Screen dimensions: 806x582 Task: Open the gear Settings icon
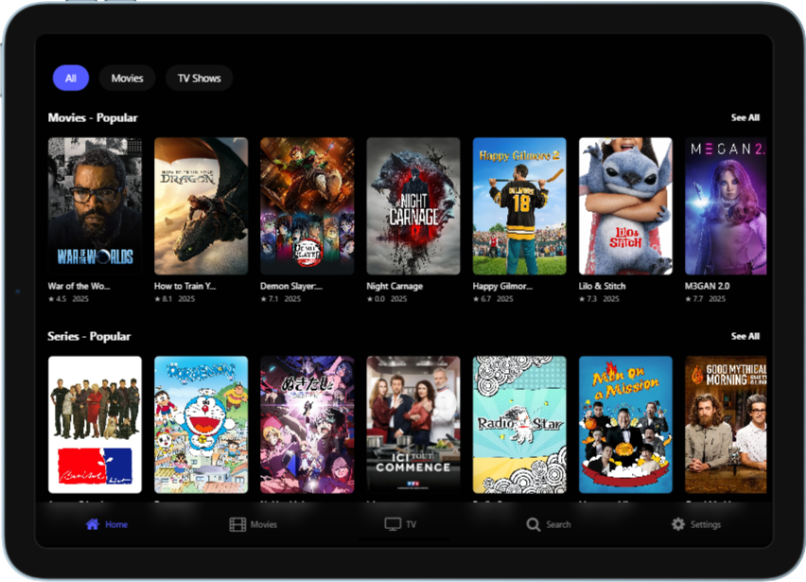coord(678,524)
